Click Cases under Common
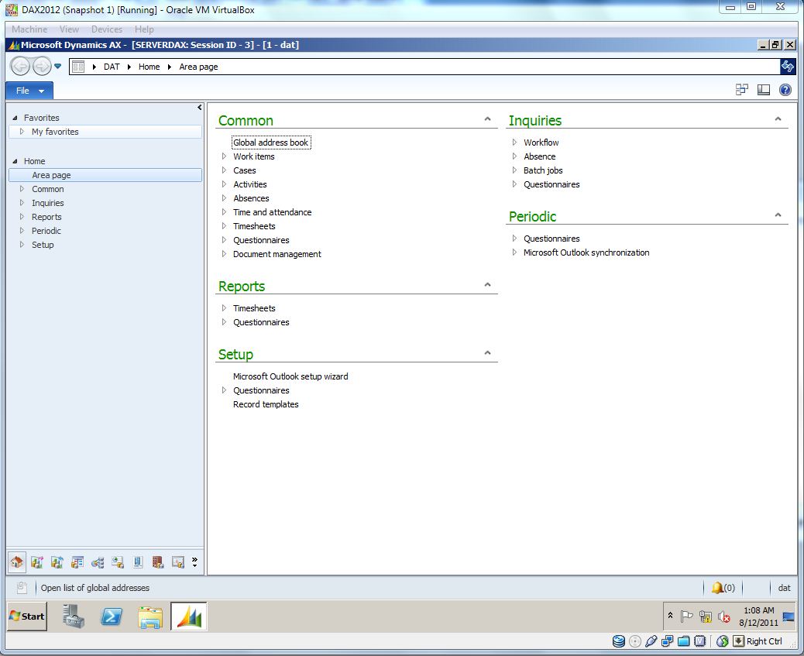The height and width of the screenshot is (656, 804). pyautogui.click(x=244, y=170)
